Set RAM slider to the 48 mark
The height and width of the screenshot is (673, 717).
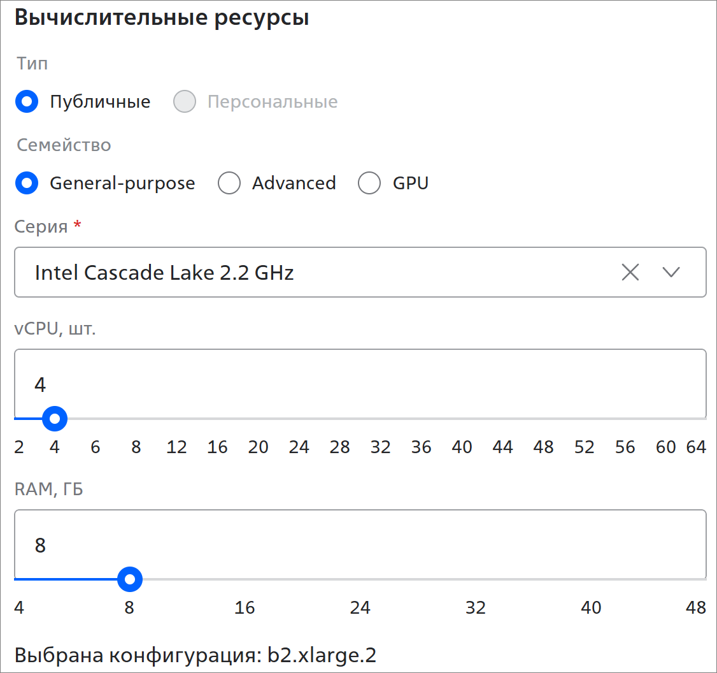700,579
